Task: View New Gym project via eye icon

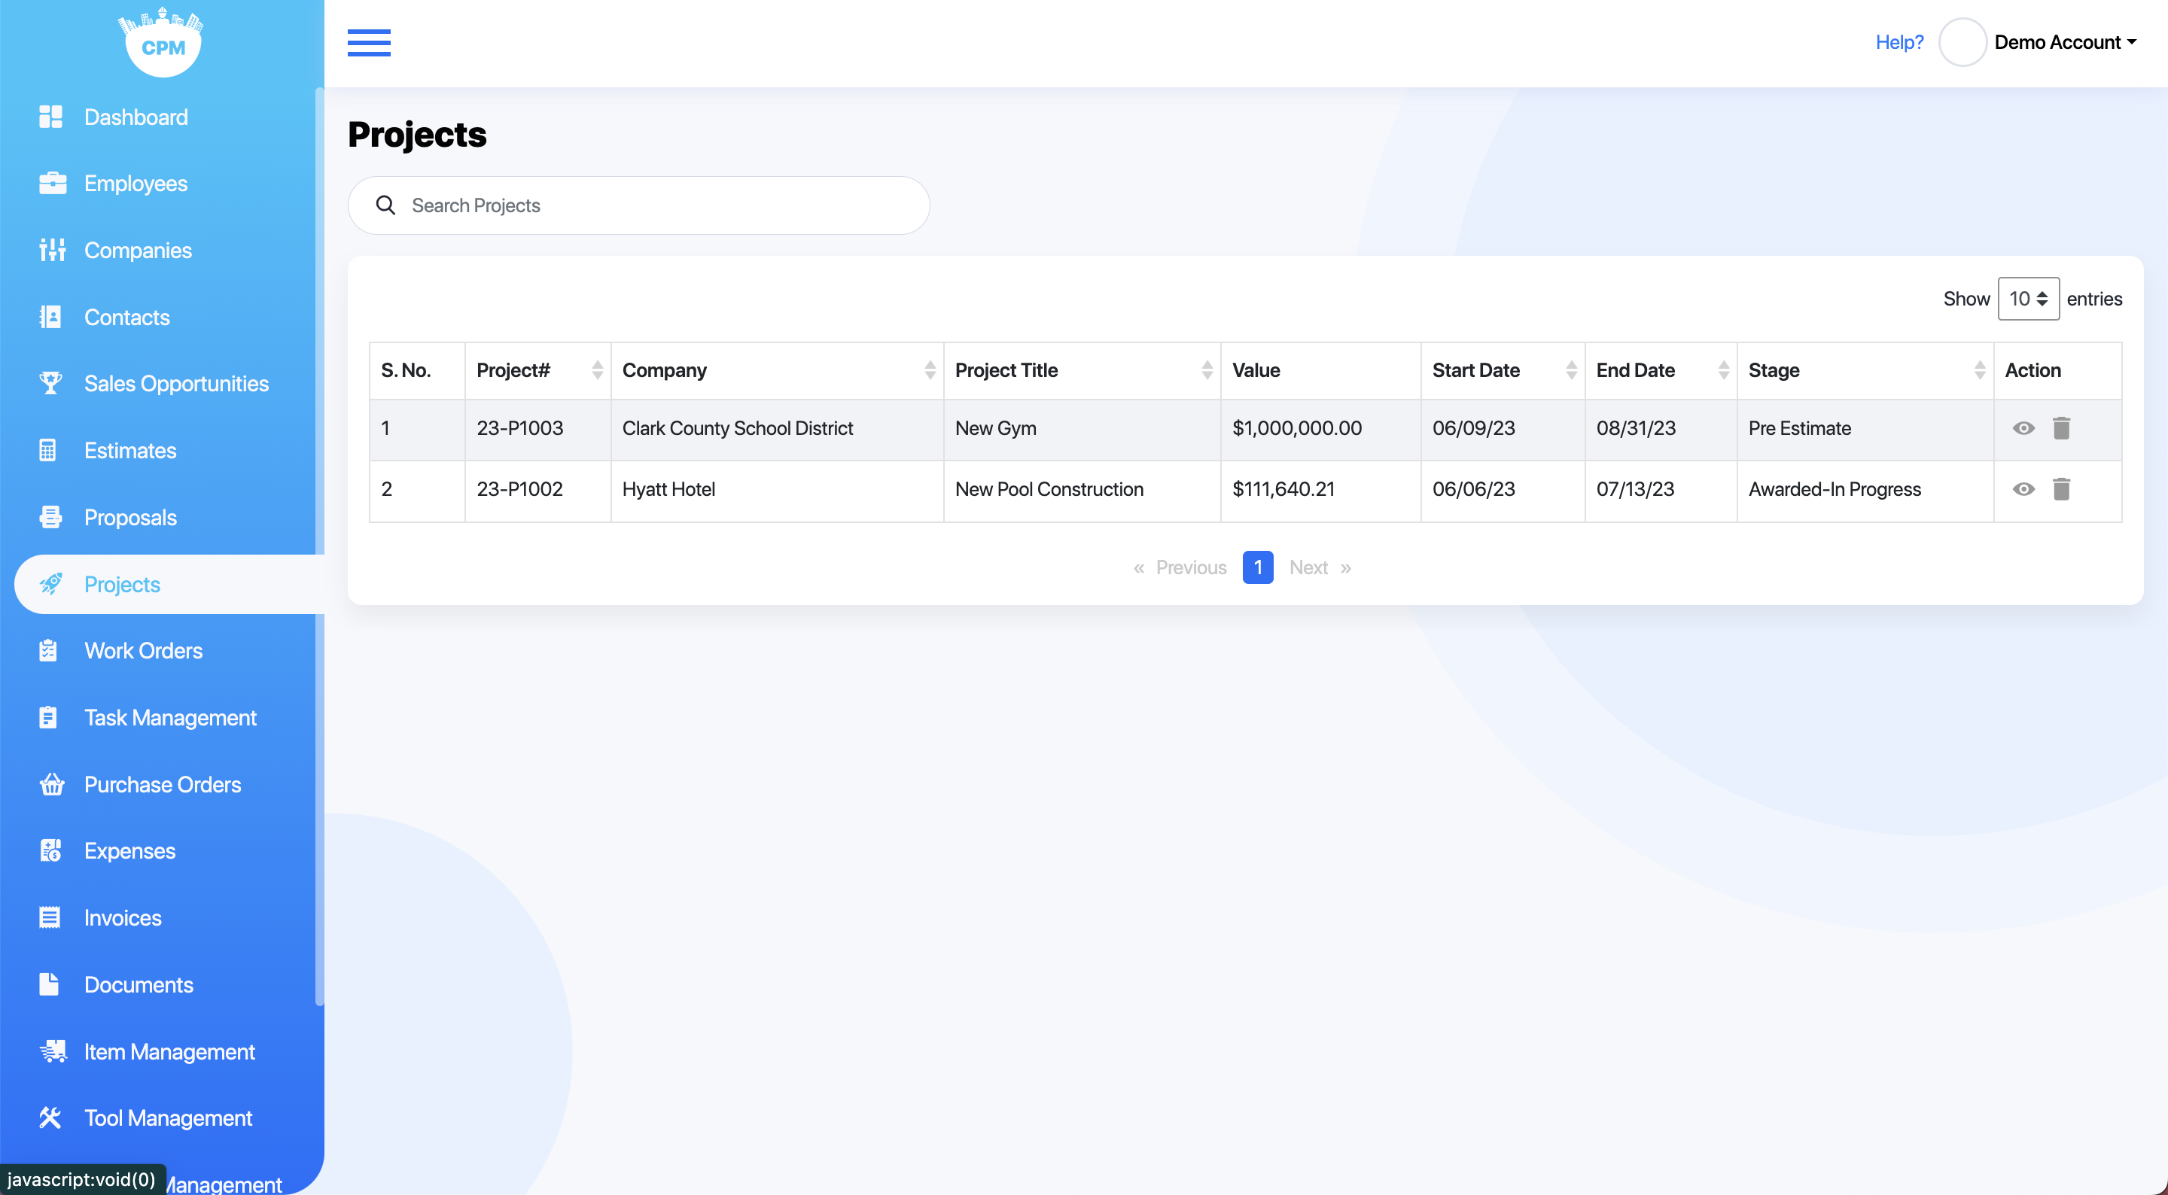Action: (x=2023, y=428)
